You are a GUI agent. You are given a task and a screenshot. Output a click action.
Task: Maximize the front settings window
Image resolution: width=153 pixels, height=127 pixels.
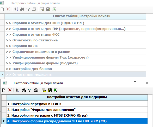point(135,83)
